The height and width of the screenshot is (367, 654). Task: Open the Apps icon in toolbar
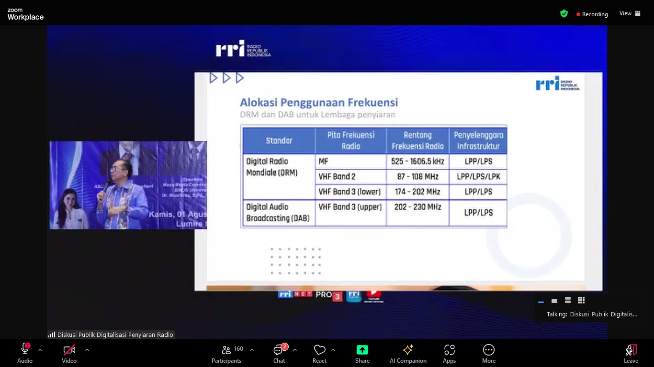click(449, 353)
